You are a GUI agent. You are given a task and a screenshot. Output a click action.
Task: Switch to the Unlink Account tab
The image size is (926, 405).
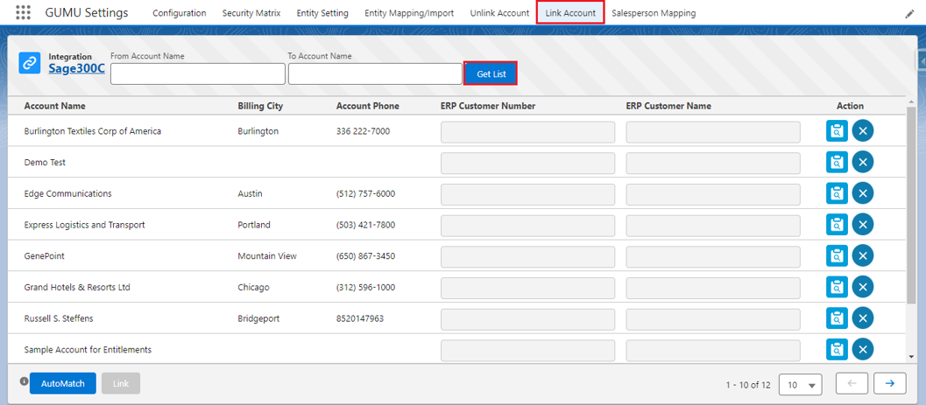499,13
